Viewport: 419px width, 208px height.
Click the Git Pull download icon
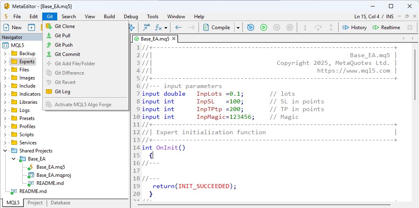coord(49,36)
